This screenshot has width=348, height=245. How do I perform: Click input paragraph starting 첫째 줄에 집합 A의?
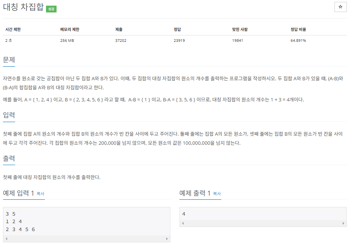173,138
